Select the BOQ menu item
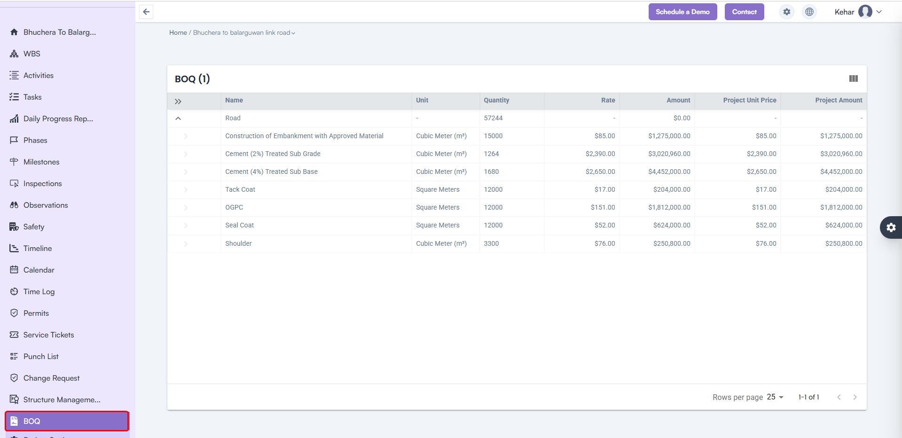902x438 pixels. click(67, 421)
